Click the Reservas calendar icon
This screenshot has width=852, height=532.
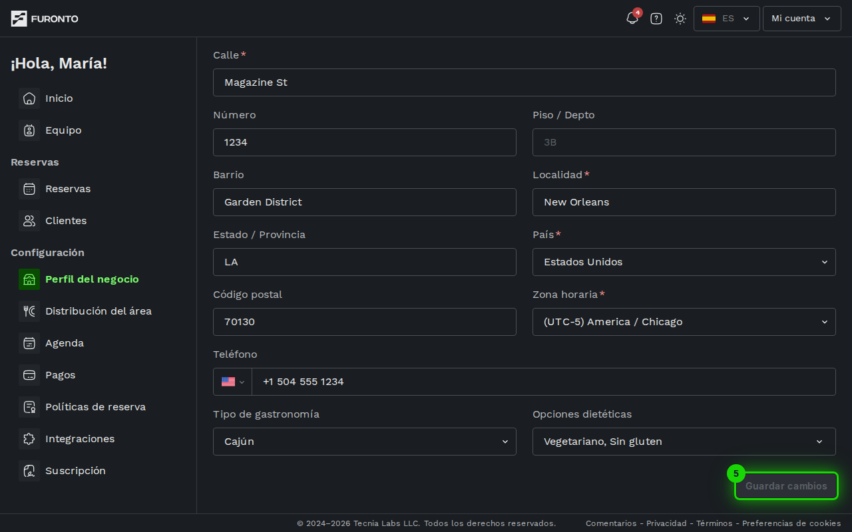29,189
